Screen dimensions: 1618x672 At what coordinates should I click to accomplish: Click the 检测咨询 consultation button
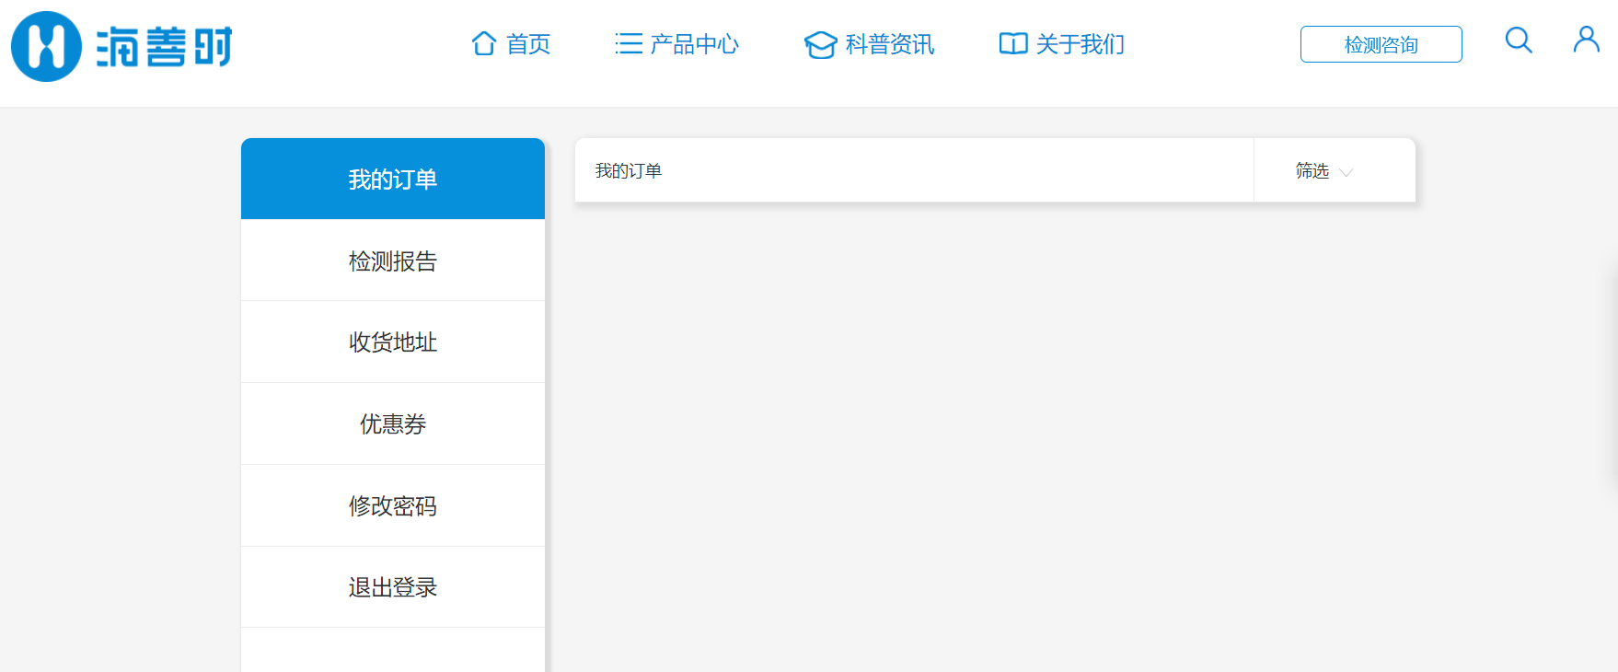tap(1381, 44)
